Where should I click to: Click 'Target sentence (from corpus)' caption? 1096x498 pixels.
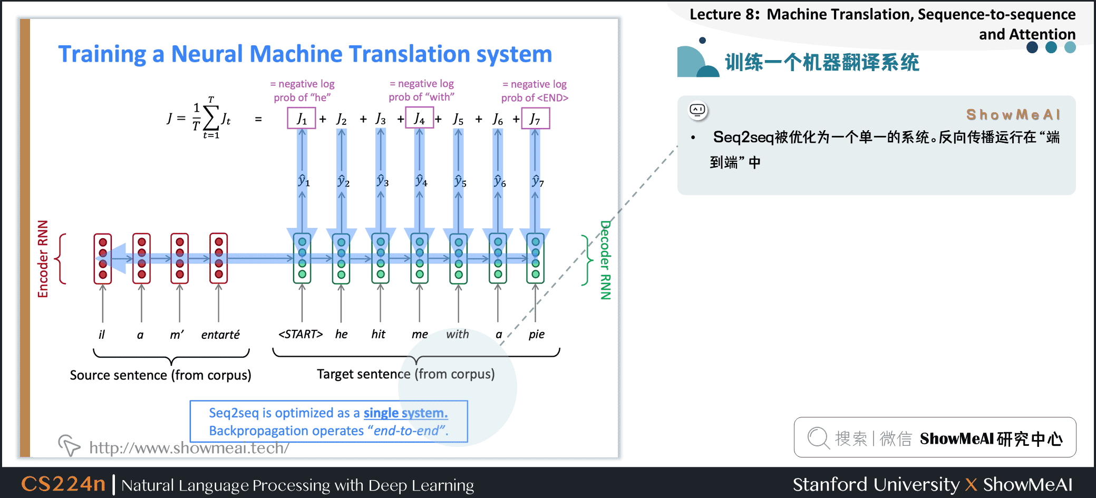pos(406,374)
